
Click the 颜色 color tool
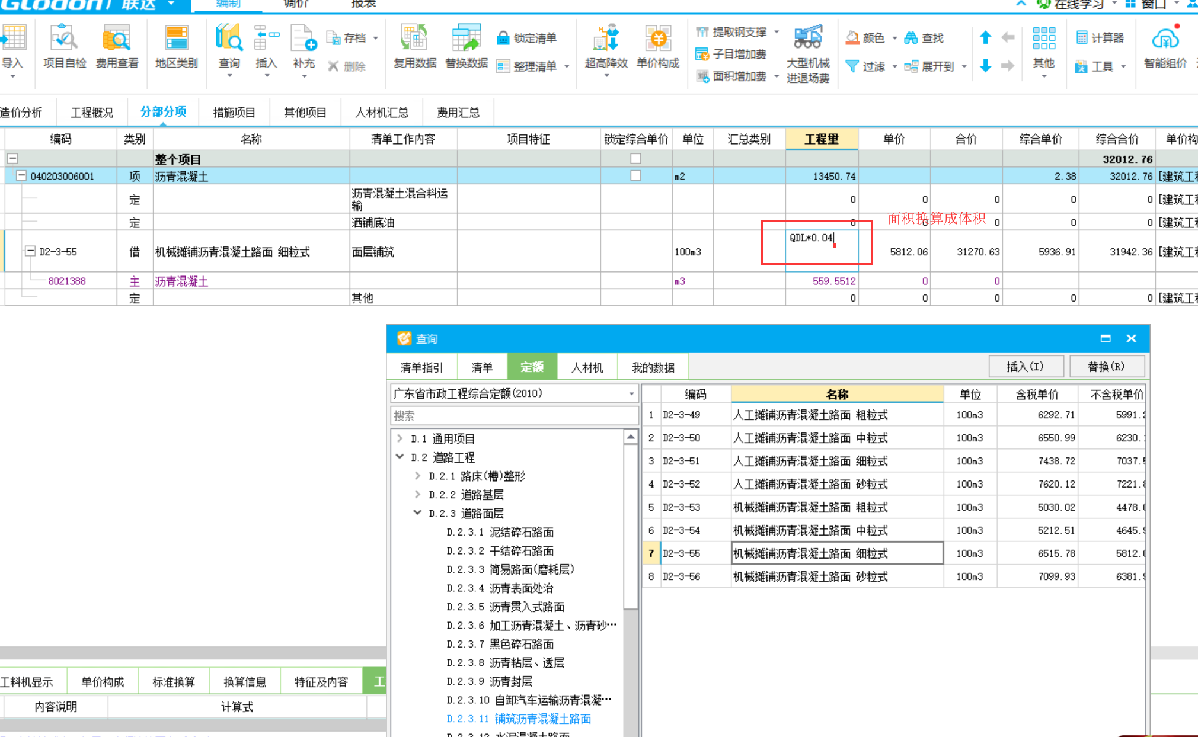[865, 38]
